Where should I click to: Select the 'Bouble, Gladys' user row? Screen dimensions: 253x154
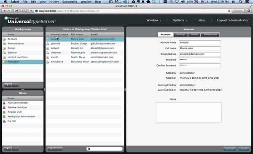coord(85,44)
